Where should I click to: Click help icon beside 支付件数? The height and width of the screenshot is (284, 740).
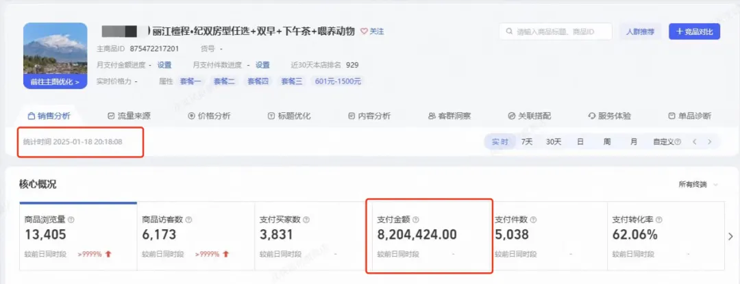pos(533,220)
